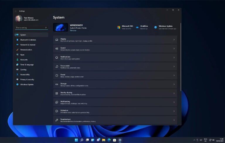Viewport: 225px width, 143px height.
Task: Click the Focus assist moon icon
Action: click(57, 67)
